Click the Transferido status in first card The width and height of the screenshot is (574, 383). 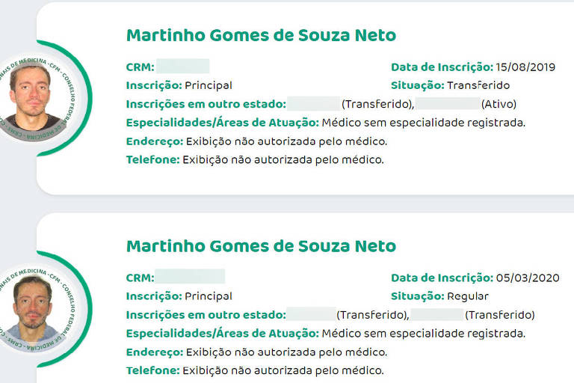pyautogui.click(x=478, y=85)
